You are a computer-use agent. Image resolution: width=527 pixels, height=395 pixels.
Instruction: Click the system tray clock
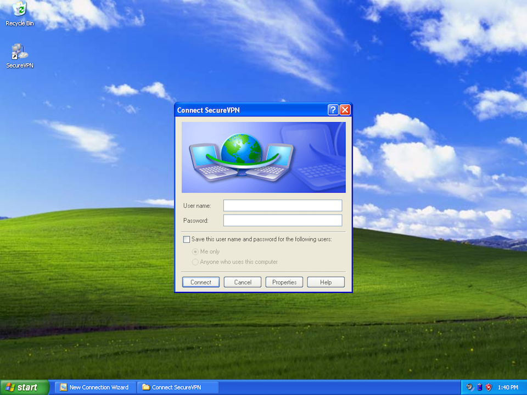[x=508, y=387]
